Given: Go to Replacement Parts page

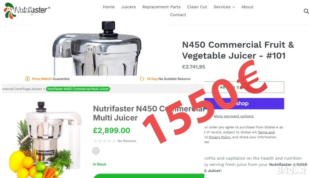Looking at the screenshot, I should (161, 7).
